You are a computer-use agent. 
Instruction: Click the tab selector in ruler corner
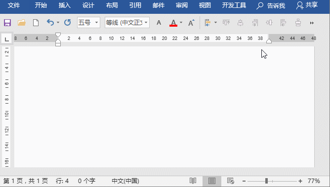(7, 39)
